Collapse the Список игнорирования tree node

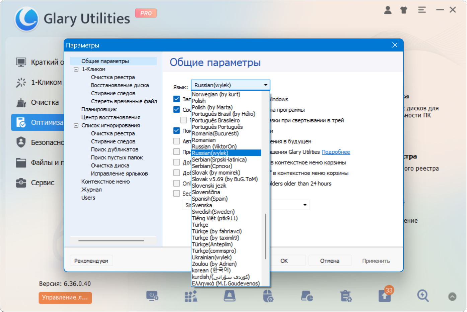(76, 125)
